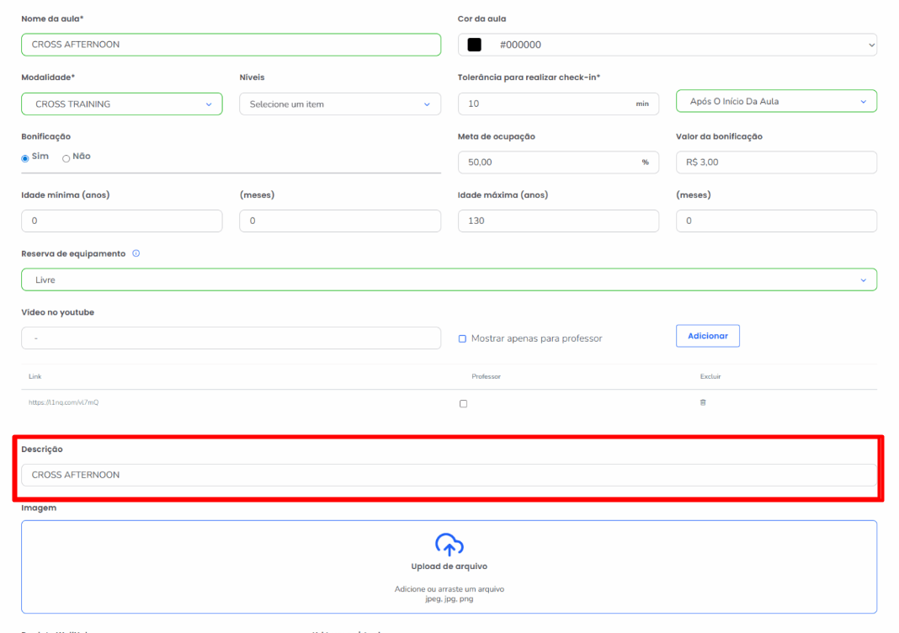Click the Adicionar button

click(707, 336)
